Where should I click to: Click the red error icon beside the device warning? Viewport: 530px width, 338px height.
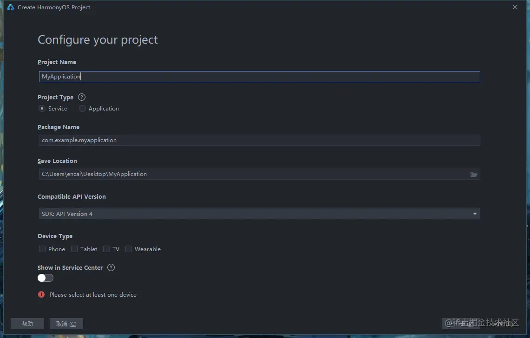[x=41, y=295]
